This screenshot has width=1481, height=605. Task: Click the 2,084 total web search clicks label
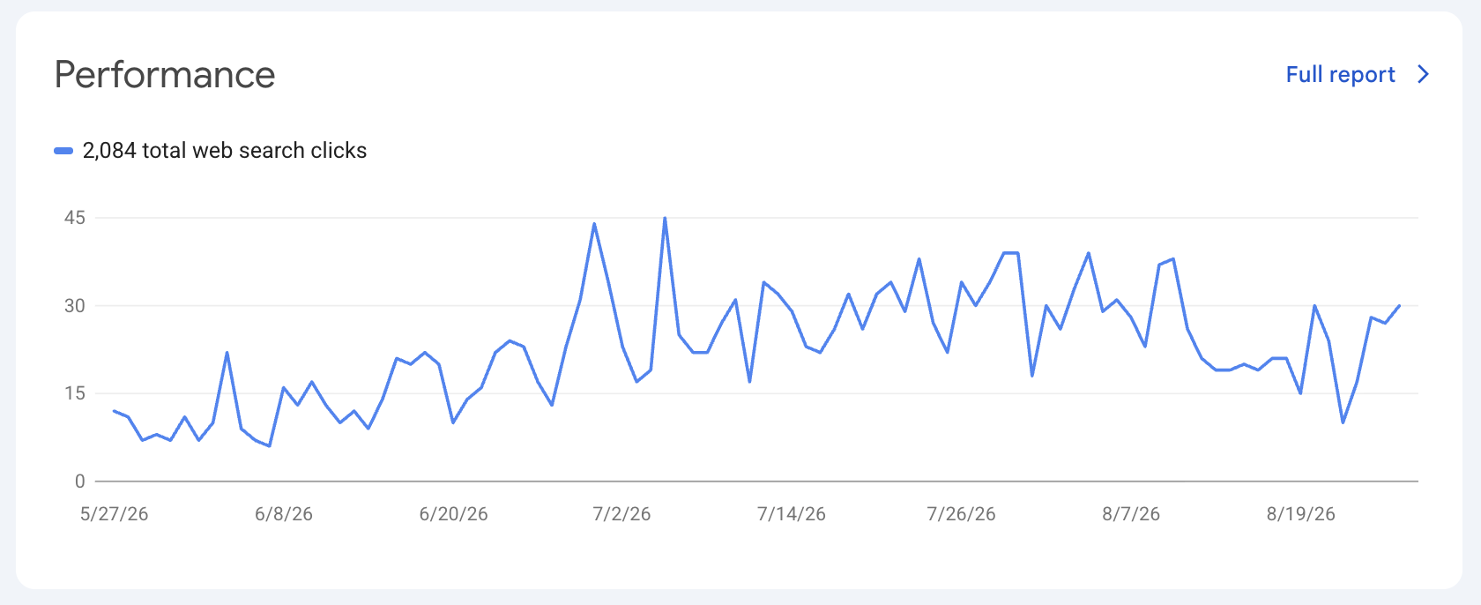click(225, 151)
